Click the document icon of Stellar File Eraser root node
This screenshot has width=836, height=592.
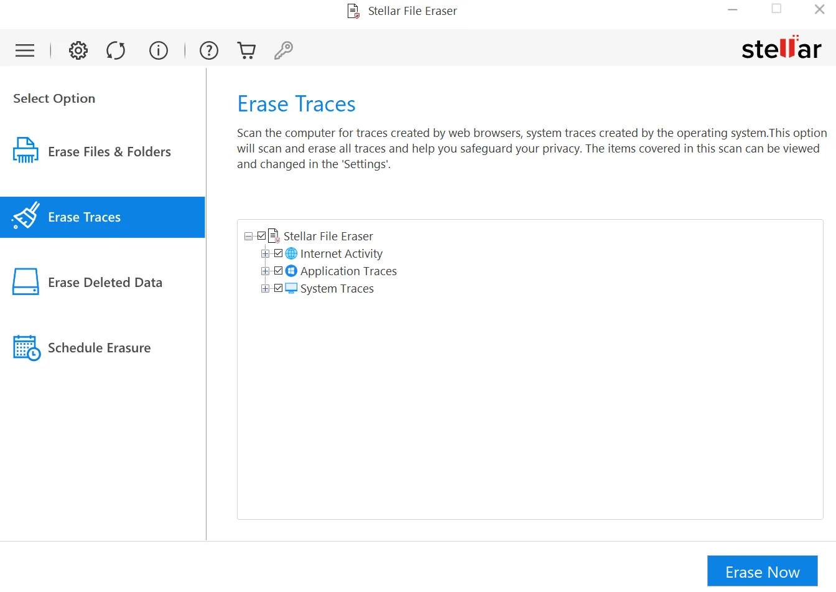[x=274, y=235]
